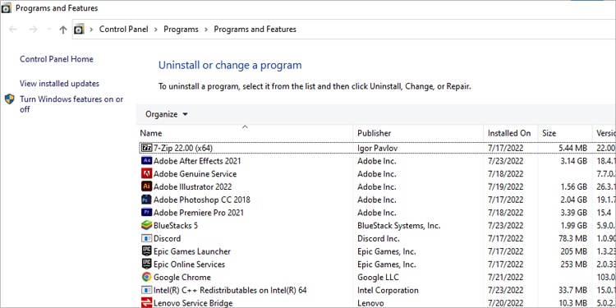Click the 7/21/2022 install date cell
616x308 pixels.
pos(505,277)
